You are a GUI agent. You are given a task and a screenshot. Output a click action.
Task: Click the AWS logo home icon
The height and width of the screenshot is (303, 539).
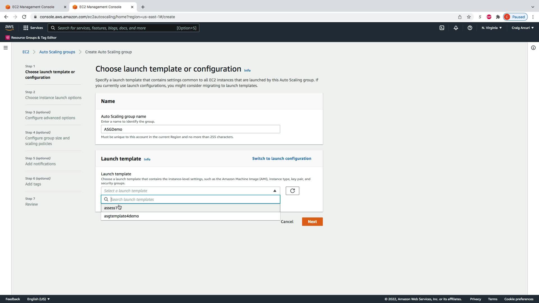9,27
